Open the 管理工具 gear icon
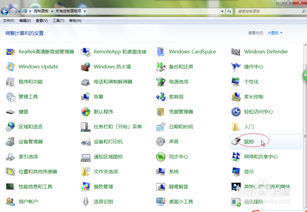This screenshot has width=307, height=212. 10,97
